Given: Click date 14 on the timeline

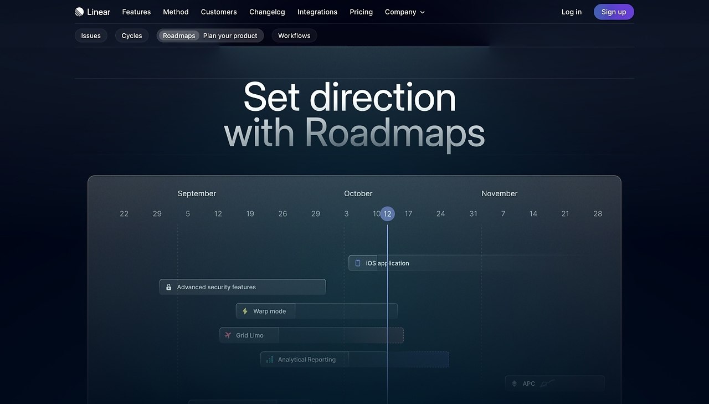Looking at the screenshot, I should 533,214.
